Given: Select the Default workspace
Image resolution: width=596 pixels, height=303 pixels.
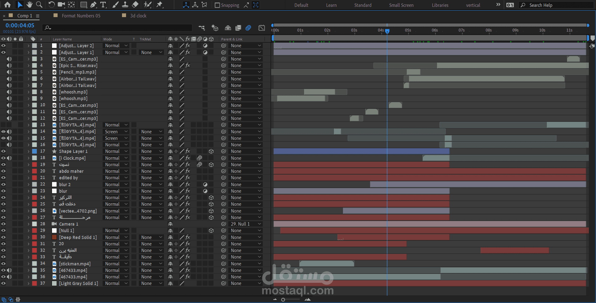Looking at the screenshot, I should 301,5.
